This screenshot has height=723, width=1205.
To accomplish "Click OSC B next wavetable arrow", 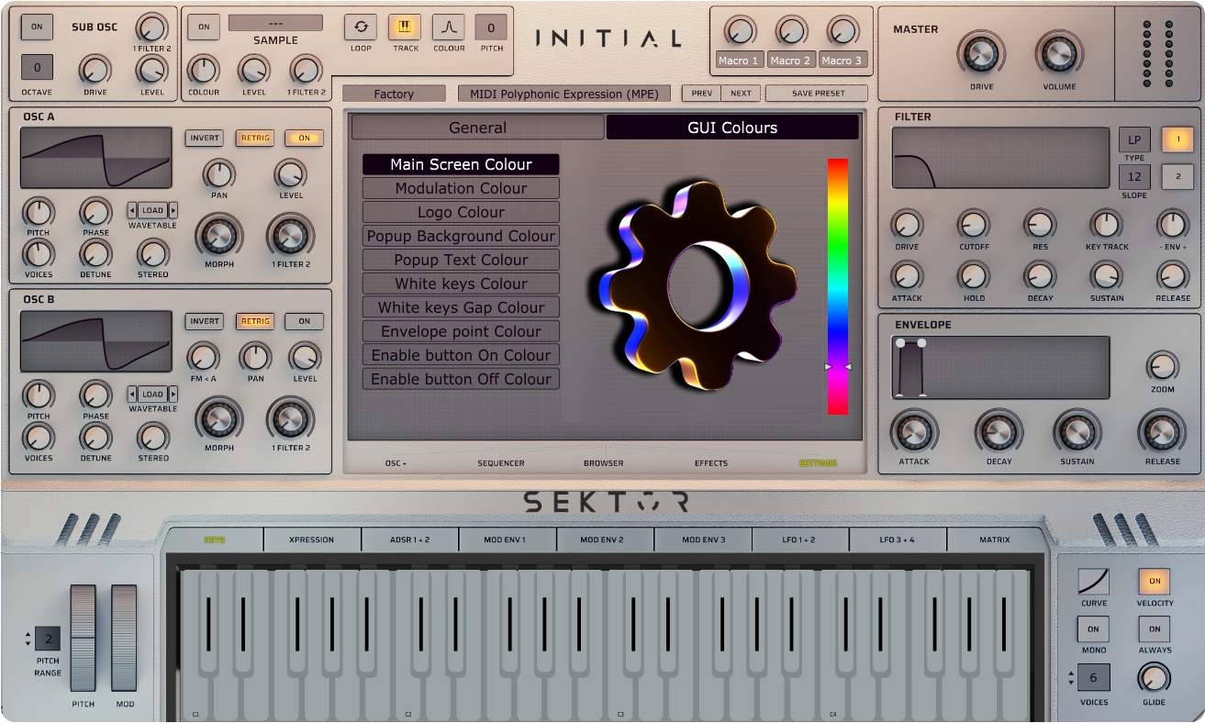I will coord(173,394).
